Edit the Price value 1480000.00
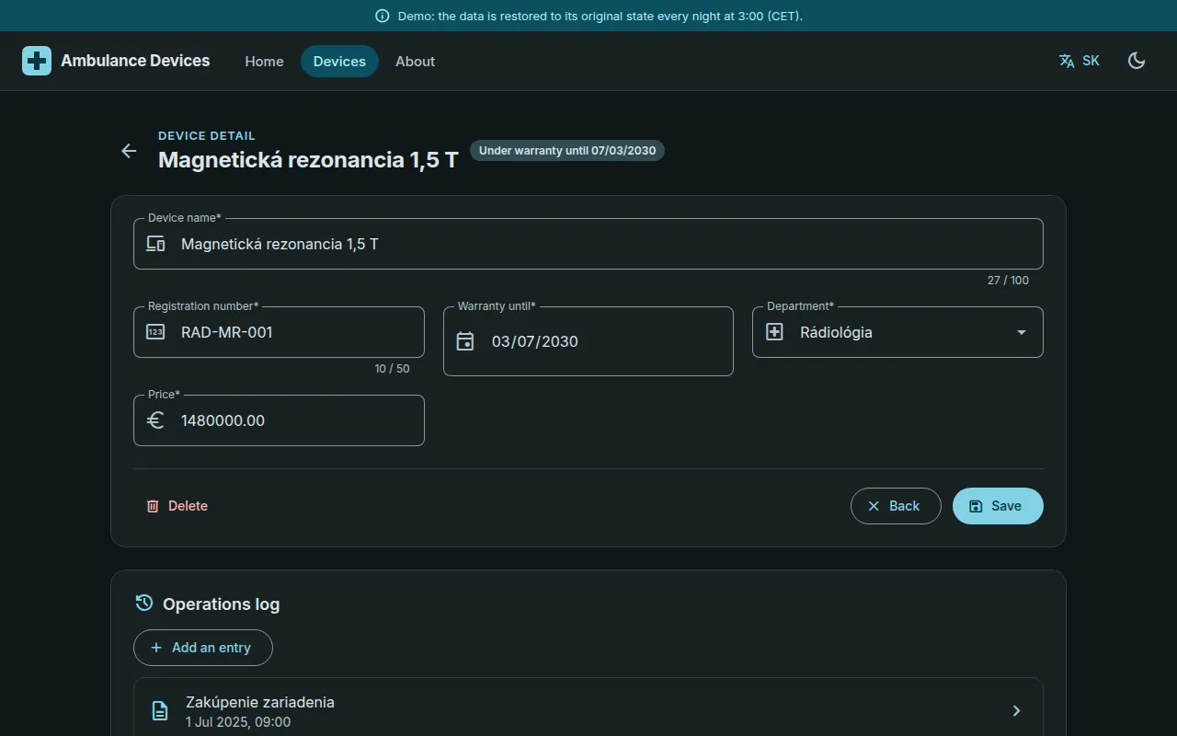Viewport: 1177px width, 736px height. click(279, 420)
